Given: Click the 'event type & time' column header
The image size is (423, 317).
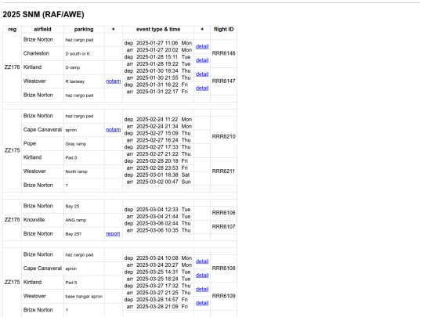Looking at the screenshot, I should [158, 29].
